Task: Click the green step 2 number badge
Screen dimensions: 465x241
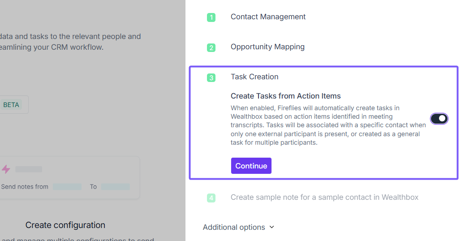Action: 211,48
